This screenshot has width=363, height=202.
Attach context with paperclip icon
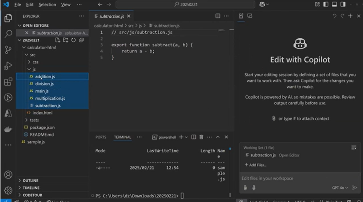pyautogui.click(x=245, y=188)
